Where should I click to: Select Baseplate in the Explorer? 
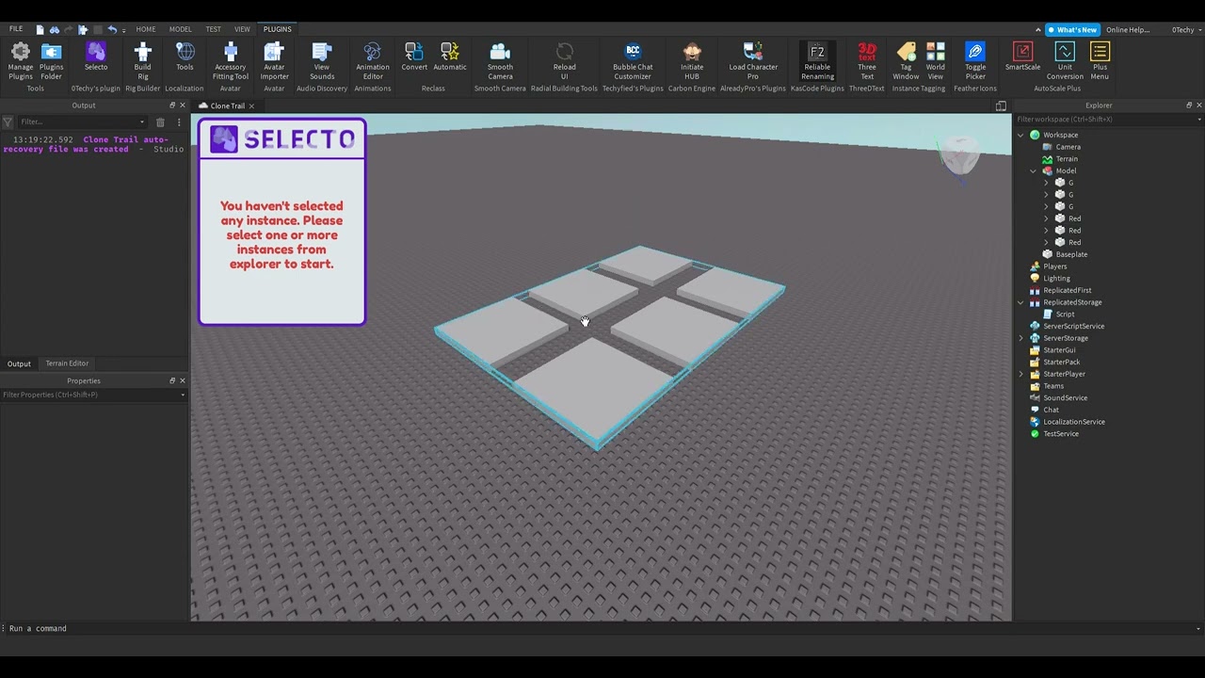1071,254
